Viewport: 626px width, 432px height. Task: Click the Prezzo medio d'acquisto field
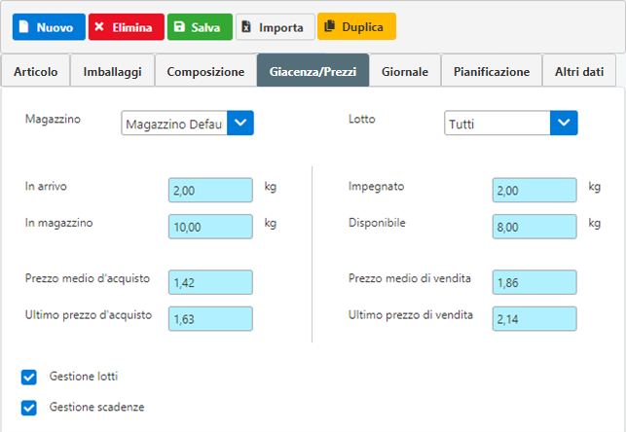point(210,282)
